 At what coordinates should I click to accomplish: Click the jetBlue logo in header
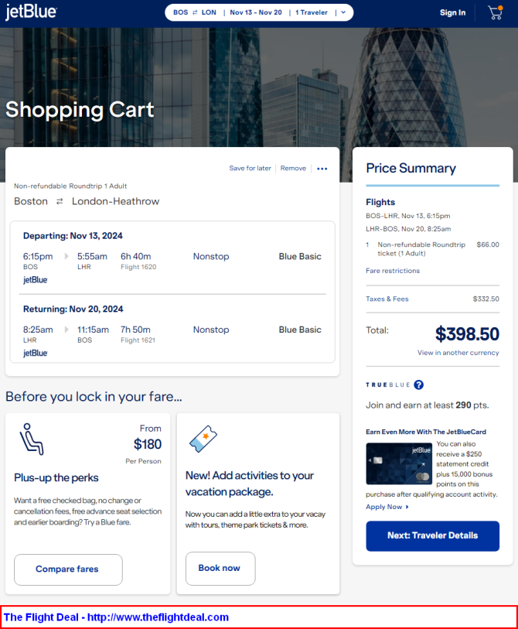pyautogui.click(x=31, y=12)
